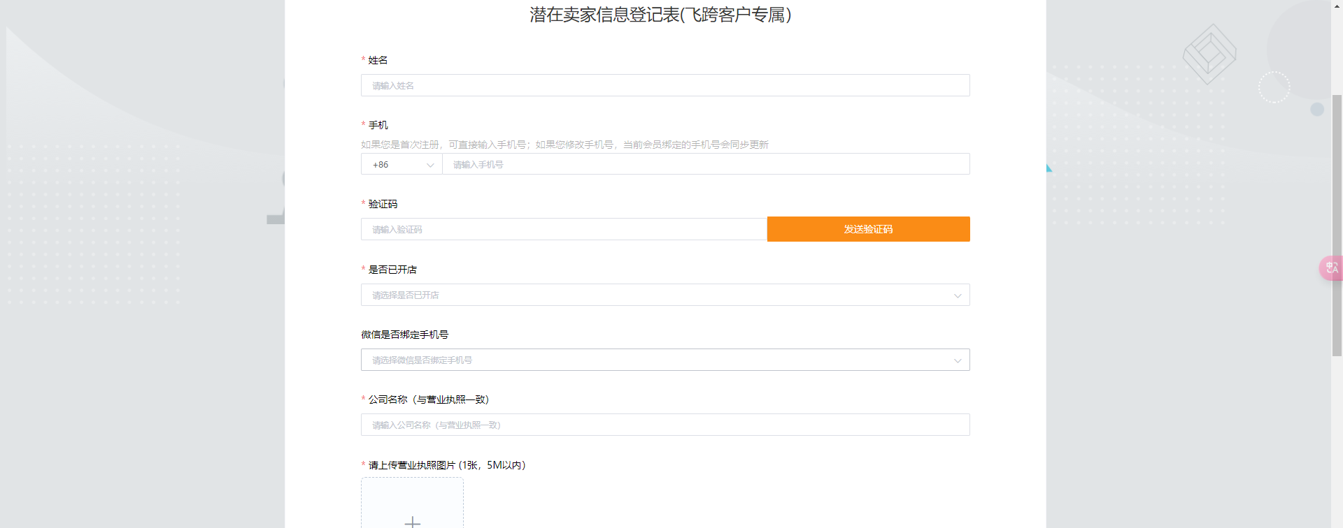Open the +86 country code dropdown
The height and width of the screenshot is (528, 1343).
(401, 165)
